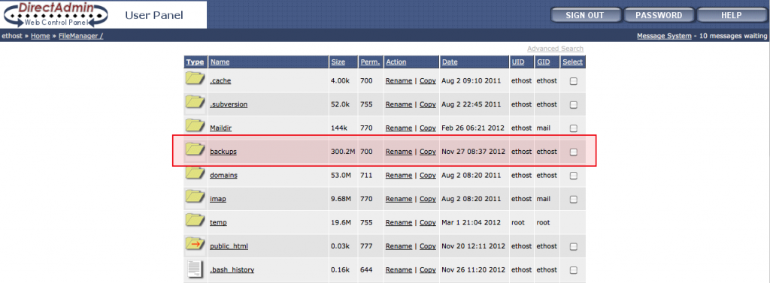The image size is (770, 283).
Task: Click the backups folder icon
Action: (x=195, y=149)
